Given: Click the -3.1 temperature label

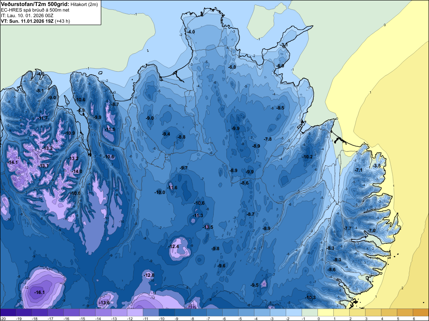Looking at the screenshot, I should [284, 45].
